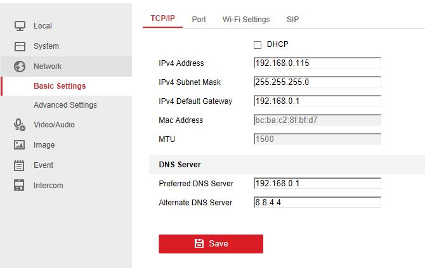Viewport: 425px width, 268px height.
Task: Click the Image picture icon
Action: click(x=20, y=145)
